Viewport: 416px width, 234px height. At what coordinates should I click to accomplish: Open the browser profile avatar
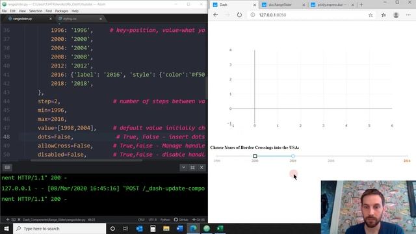396,15
